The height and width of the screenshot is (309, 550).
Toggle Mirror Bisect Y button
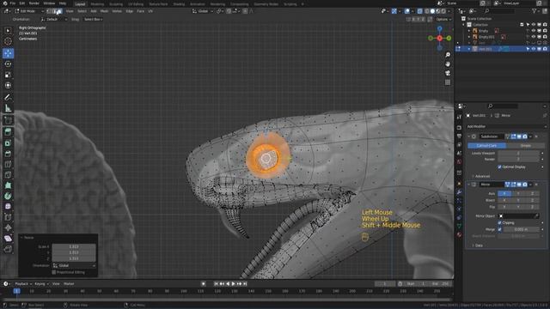click(518, 200)
